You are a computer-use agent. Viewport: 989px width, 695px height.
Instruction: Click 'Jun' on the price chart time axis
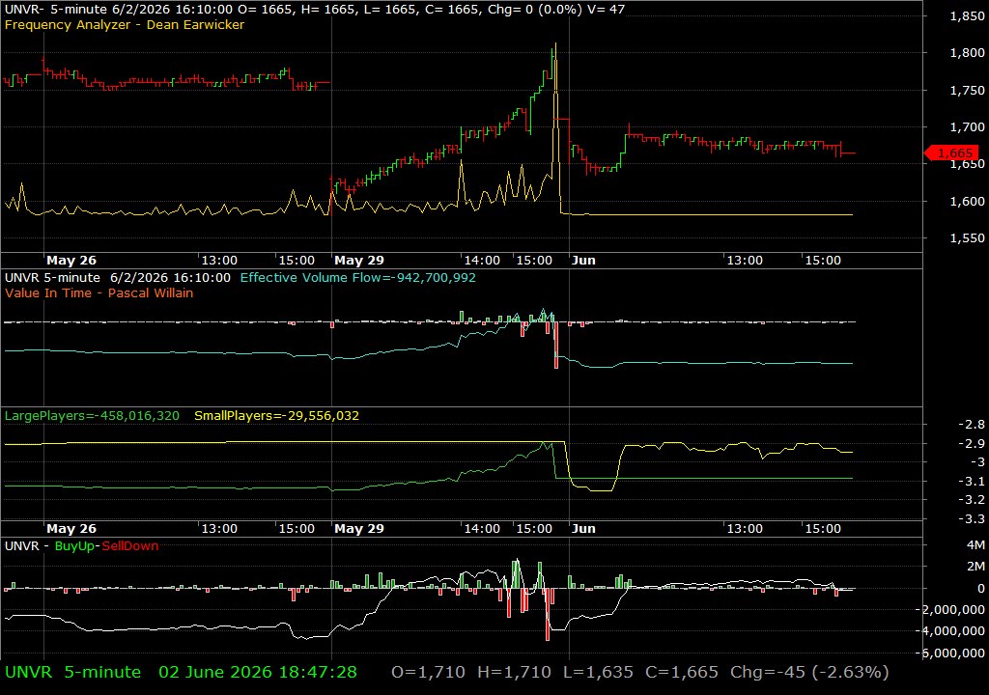(583, 261)
